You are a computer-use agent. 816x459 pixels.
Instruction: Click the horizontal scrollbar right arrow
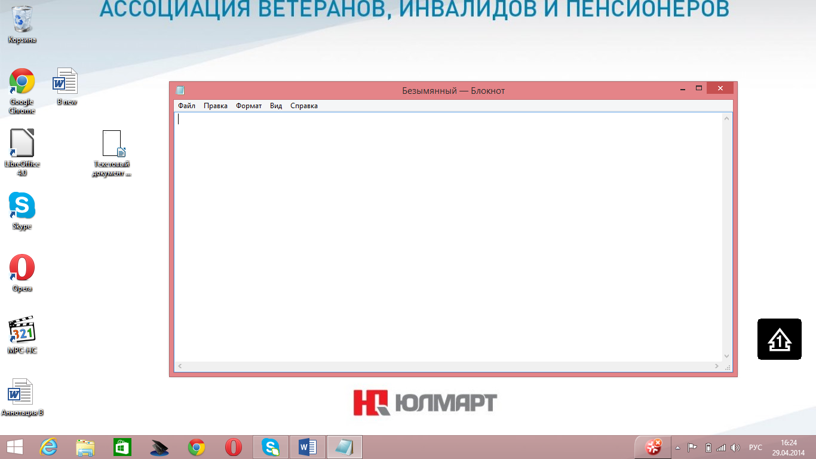coord(717,366)
